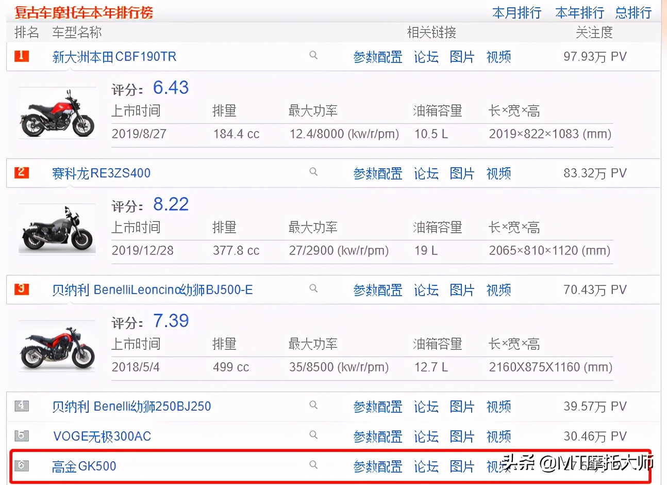The height and width of the screenshot is (485, 667).
Task: Click the search icon beside VOGE无极300AC
Action: [x=313, y=436]
